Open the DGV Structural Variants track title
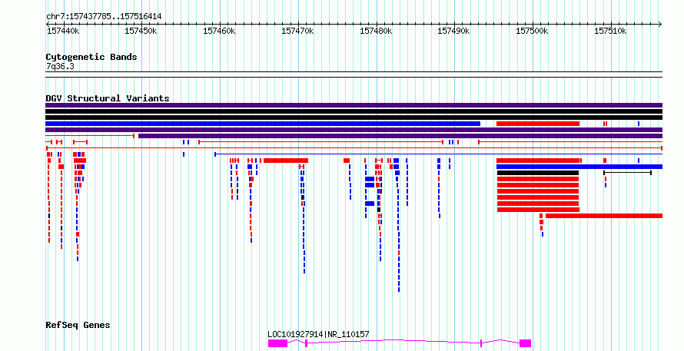Image resolution: width=684 pixels, height=351 pixels. (x=108, y=98)
